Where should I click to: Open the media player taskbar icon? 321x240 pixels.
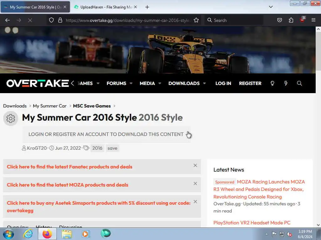(86, 234)
